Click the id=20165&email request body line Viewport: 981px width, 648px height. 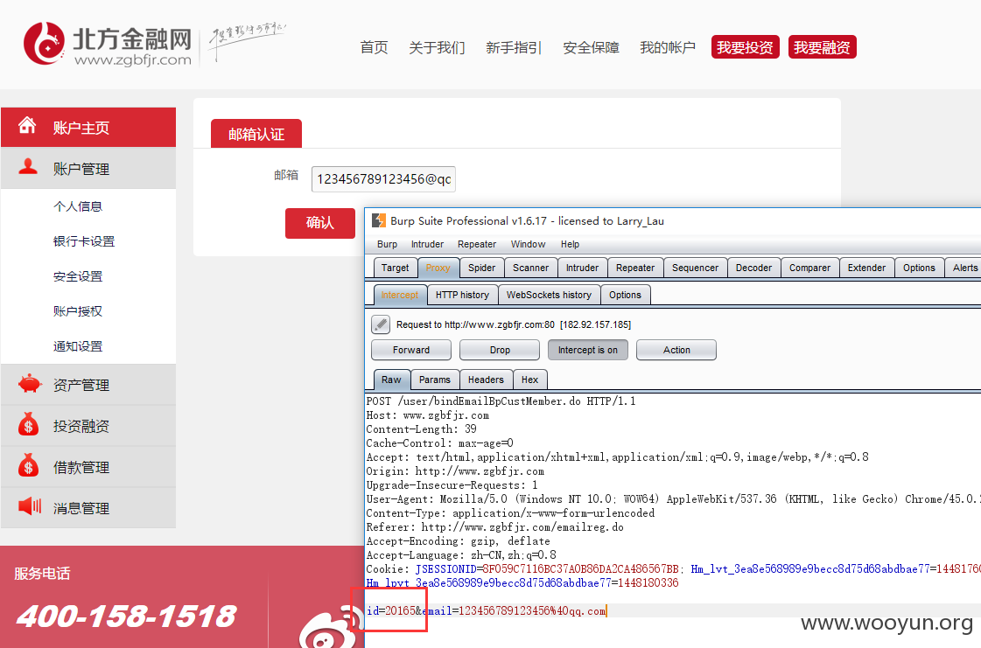coord(486,610)
